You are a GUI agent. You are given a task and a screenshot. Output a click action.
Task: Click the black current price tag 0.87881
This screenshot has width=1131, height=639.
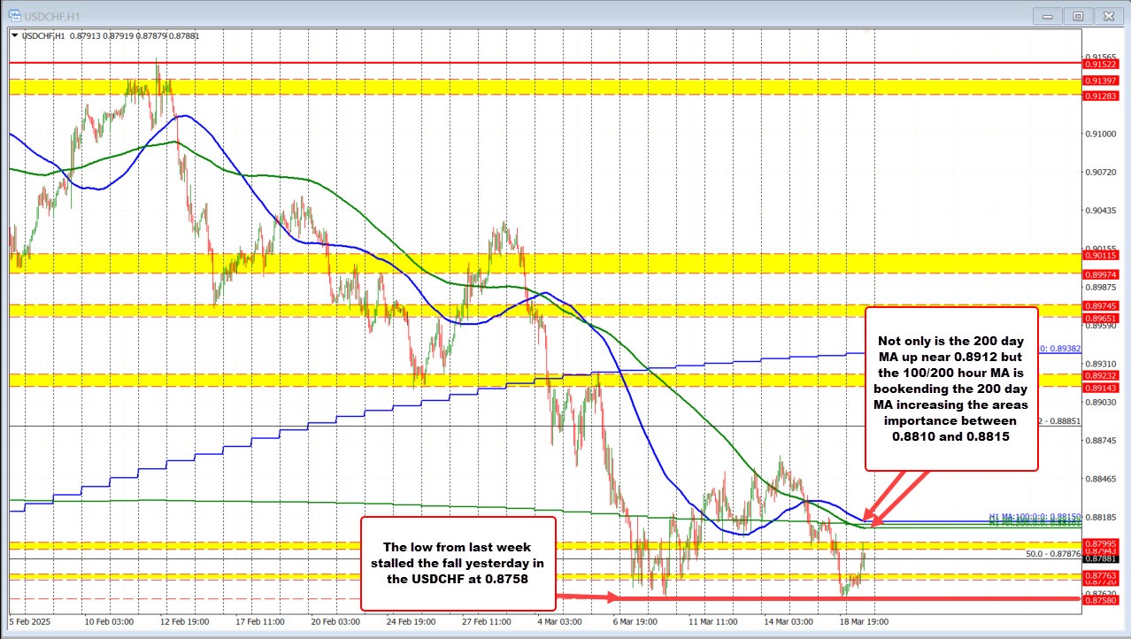pyautogui.click(x=1102, y=559)
